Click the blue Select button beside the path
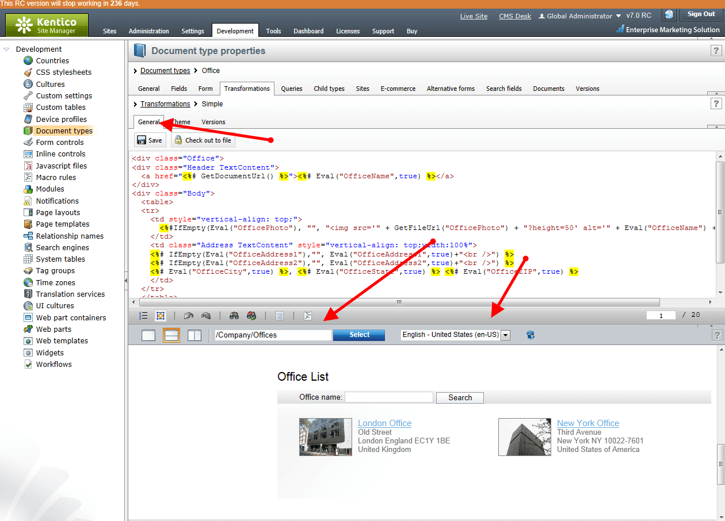Screen dimensions: 725x521 359,335
